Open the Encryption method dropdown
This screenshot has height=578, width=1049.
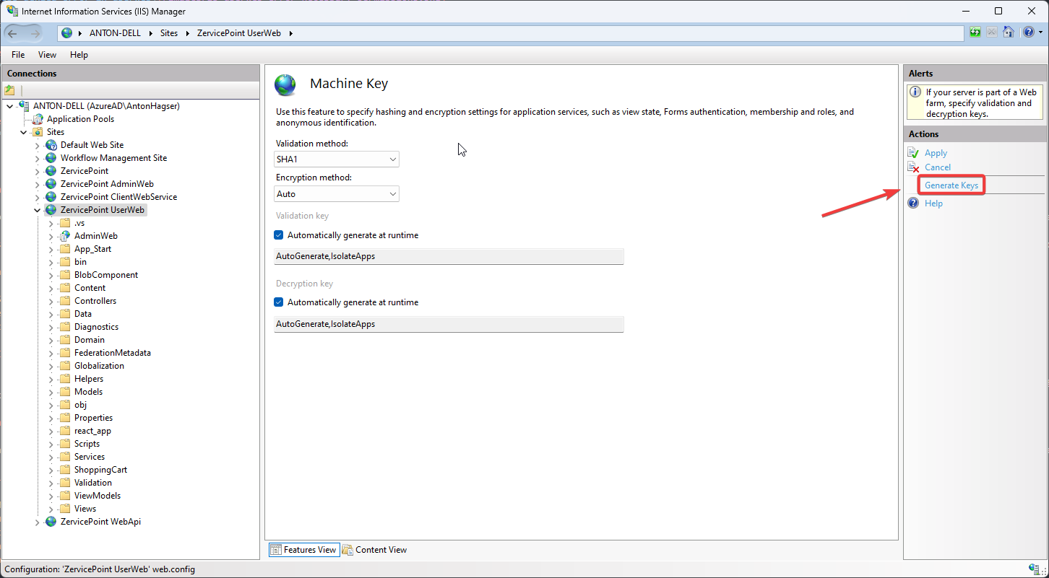coord(392,193)
